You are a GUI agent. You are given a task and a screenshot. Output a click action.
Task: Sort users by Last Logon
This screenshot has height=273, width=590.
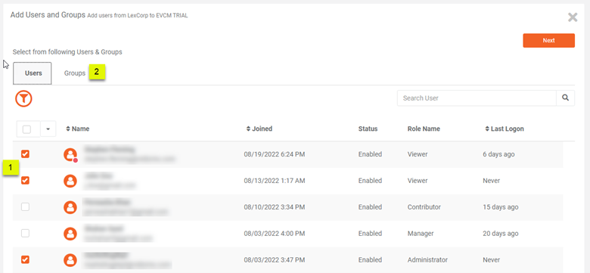pos(505,129)
